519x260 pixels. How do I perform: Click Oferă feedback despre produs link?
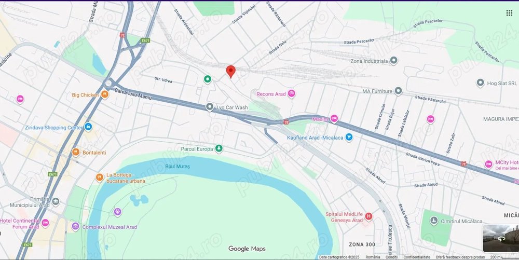pos(460,257)
